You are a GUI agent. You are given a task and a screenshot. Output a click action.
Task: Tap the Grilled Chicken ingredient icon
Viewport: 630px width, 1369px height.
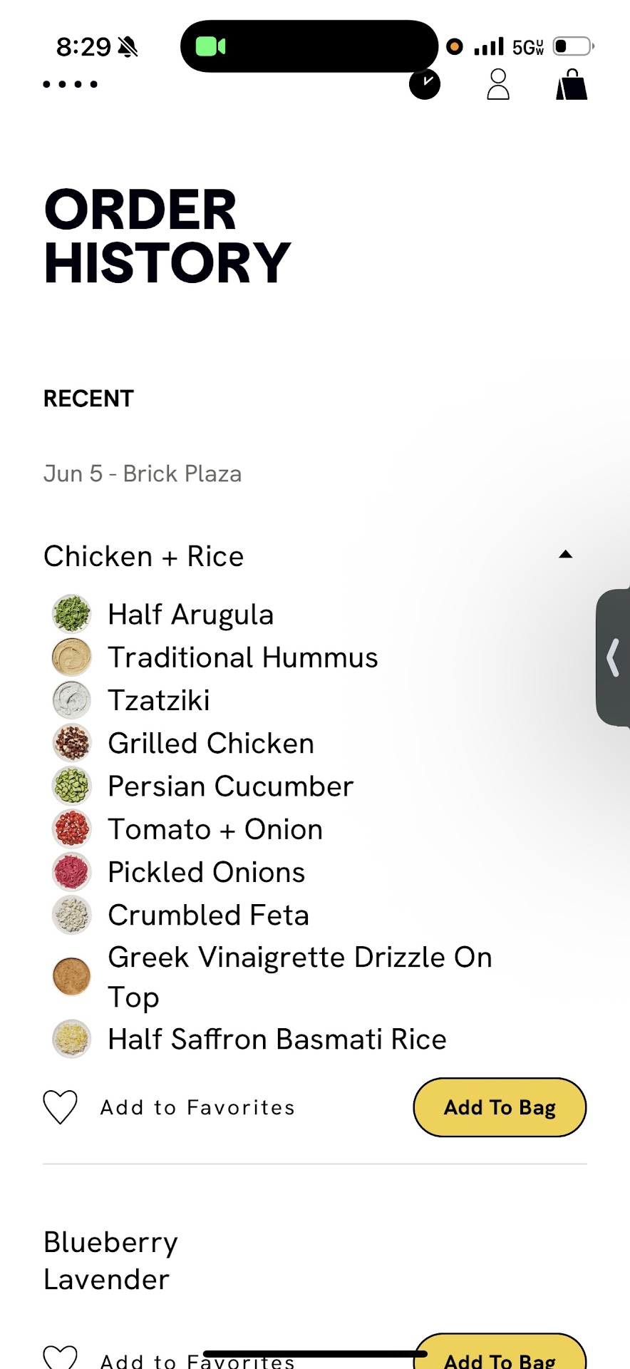[x=72, y=743]
